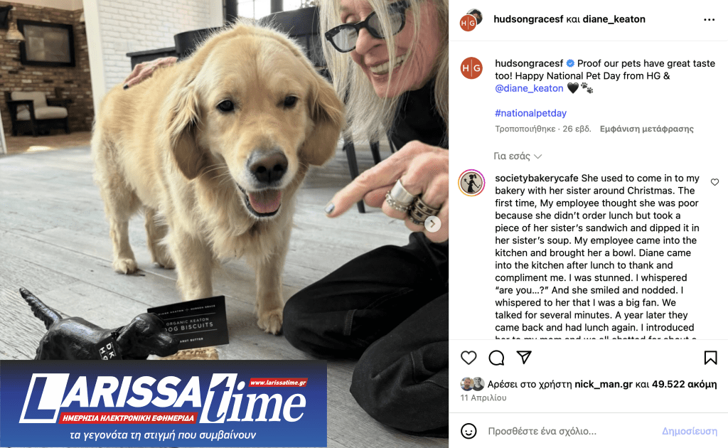Image resolution: width=728 pixels, height=448 pixels.
Task: Focus the 'Προσθέστε ένα σχόλιο' comment field
Action: tap(571, 431)
